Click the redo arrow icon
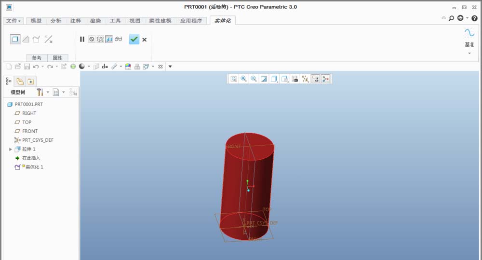The height and width of the screenshot is (260, 482). 50,67
